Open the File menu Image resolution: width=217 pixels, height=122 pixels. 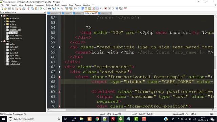(x=2, y=5)
